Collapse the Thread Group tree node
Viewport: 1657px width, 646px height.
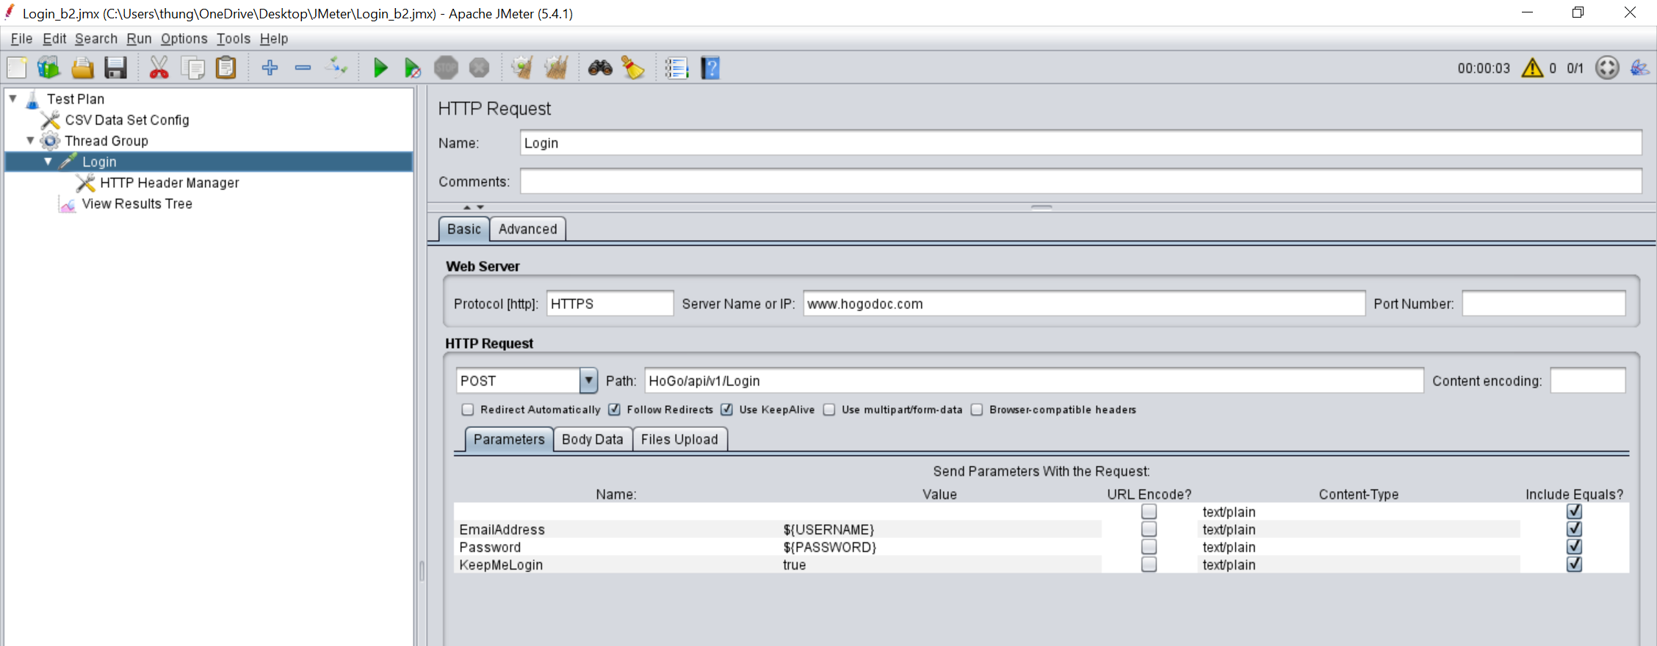click(x=30, y=140)
